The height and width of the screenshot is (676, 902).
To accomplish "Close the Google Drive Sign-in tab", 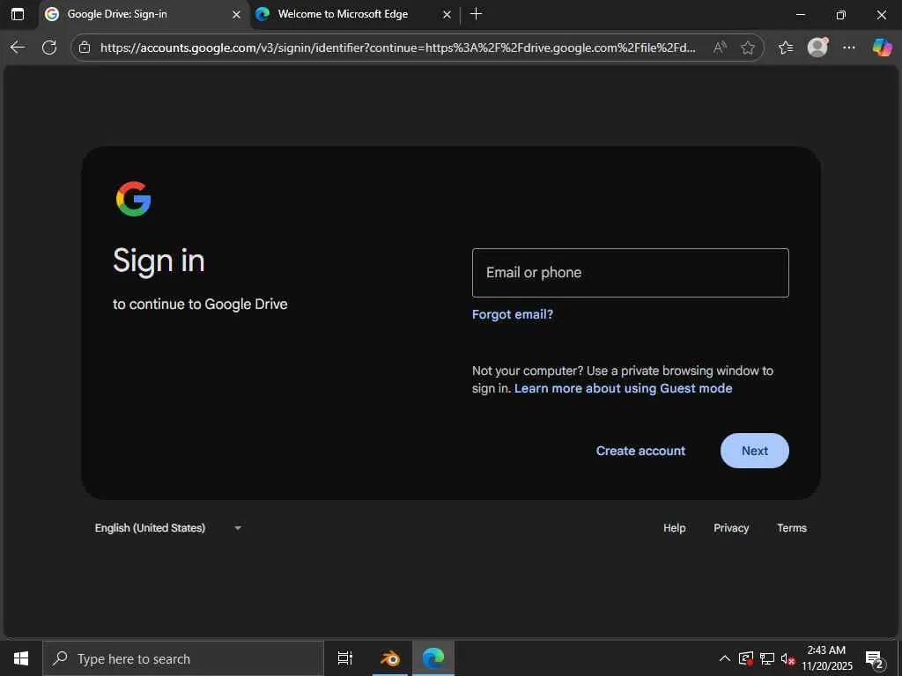I will (x=236, y=15).
